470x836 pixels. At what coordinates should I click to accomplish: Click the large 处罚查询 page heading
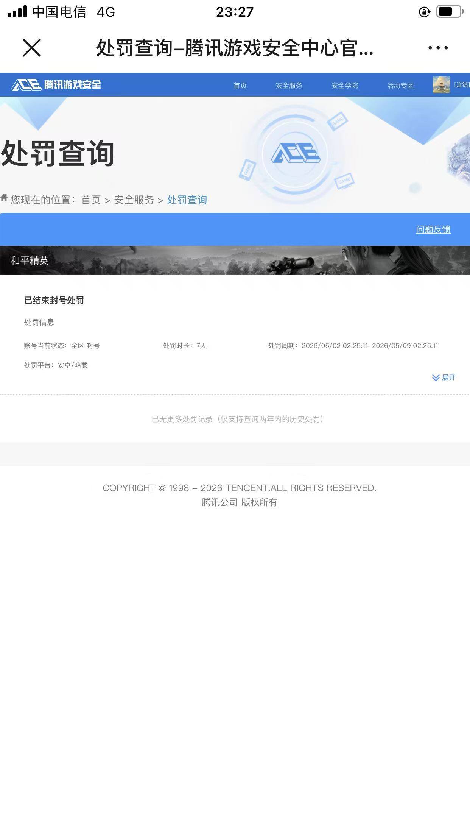pyautogui.click(x=58, y=153)
